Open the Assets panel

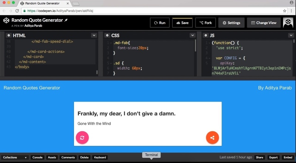click(52, 157)
